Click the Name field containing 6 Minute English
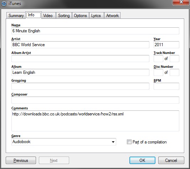This screenshot has width=190, height=169. (95, 31)
